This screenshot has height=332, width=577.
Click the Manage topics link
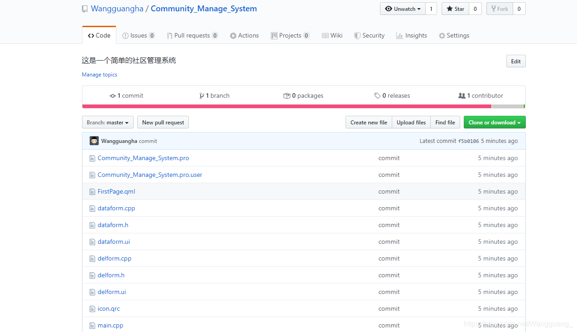click(x=100, y=75)
